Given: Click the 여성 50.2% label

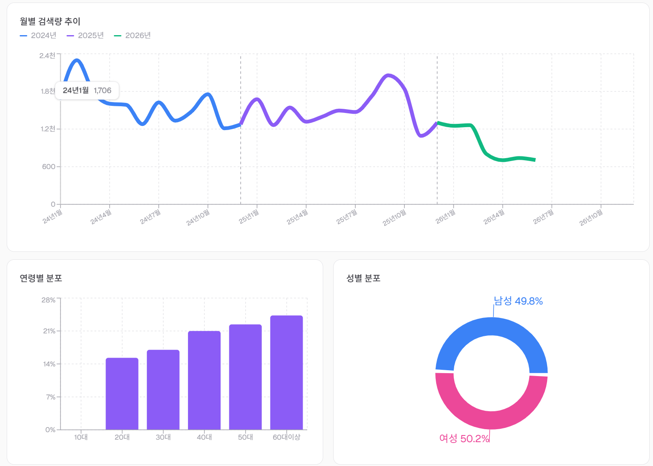Looking at the screenshot, I should click(x=464, y=438).
